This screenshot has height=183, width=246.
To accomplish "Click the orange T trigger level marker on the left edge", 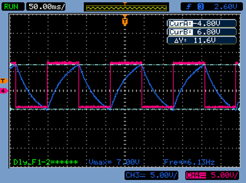I will click(x=4, y=81).
